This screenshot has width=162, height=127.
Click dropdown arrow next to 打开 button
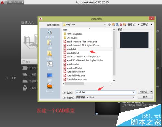pos(151,92)
